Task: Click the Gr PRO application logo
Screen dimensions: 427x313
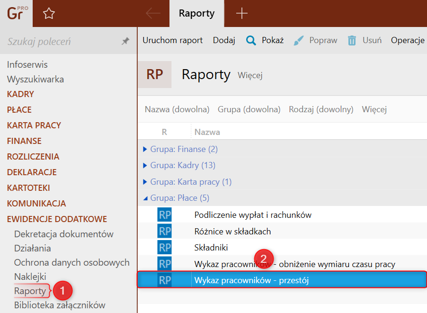Action: 16,13
